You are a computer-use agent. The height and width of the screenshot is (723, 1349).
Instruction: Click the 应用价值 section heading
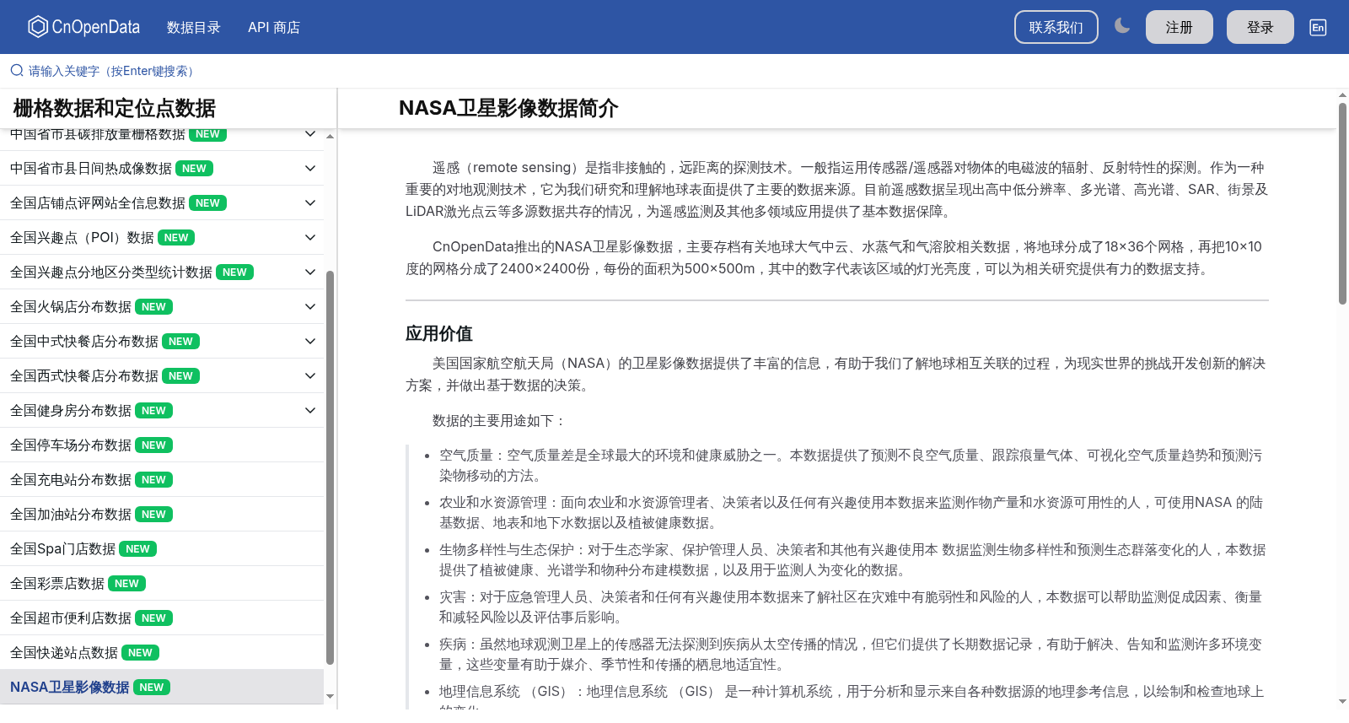point(439,333)
